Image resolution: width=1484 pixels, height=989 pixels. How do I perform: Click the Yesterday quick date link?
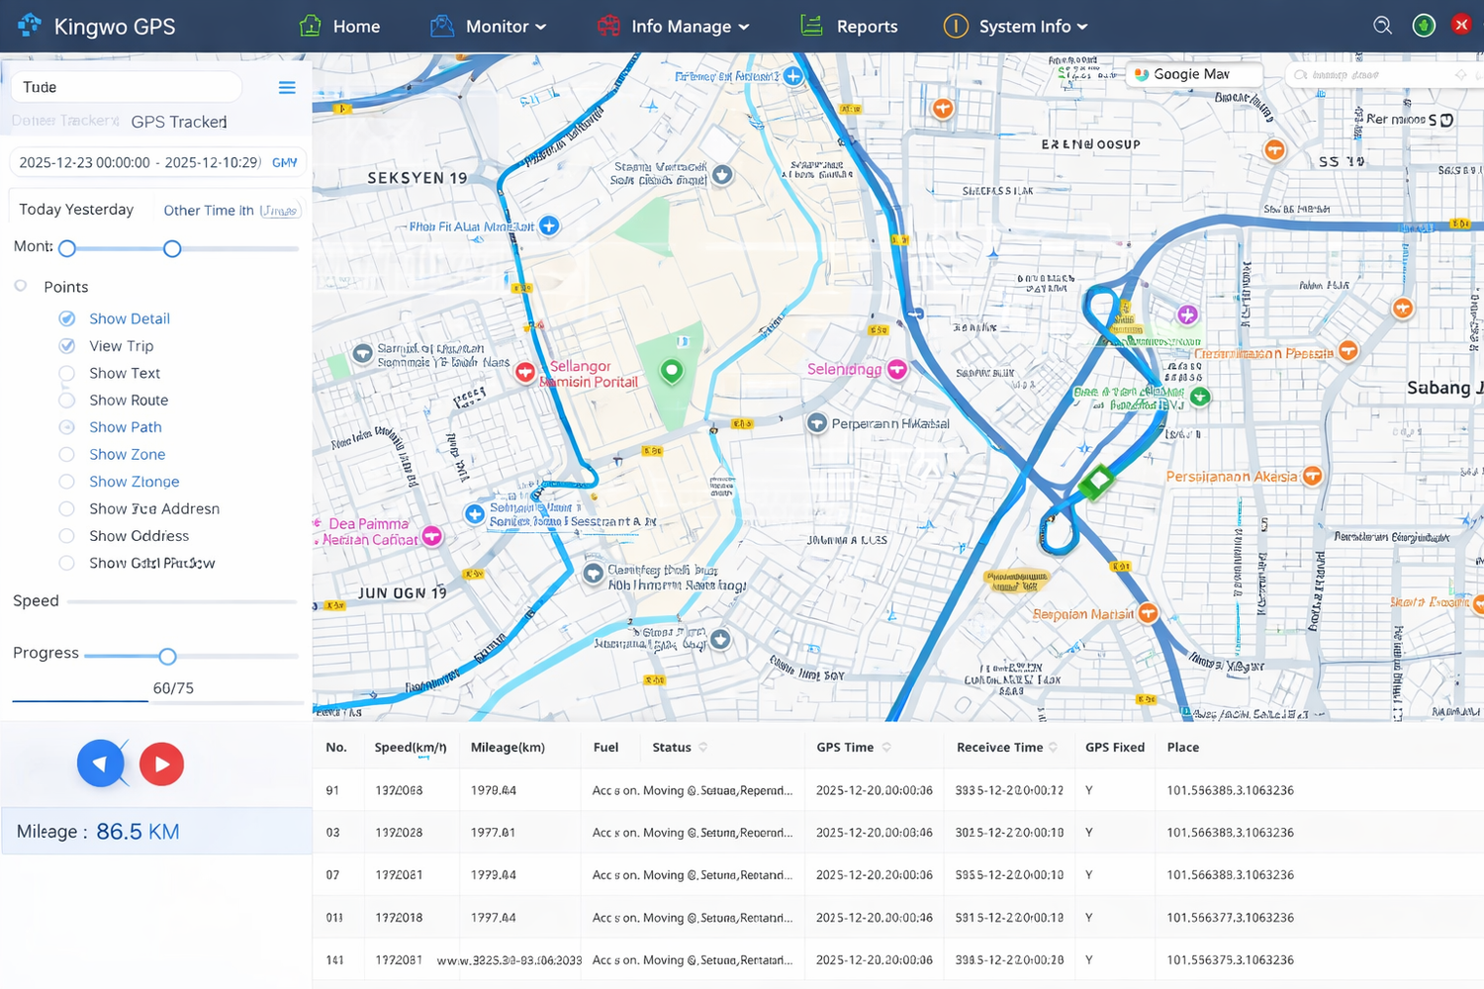tap(105, 210)
